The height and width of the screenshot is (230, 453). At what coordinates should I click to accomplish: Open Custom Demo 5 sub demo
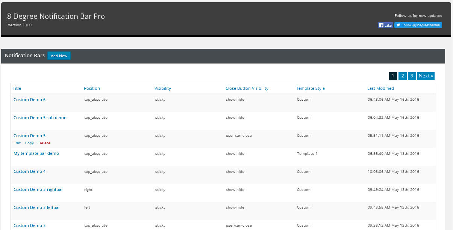coord(40,118)
